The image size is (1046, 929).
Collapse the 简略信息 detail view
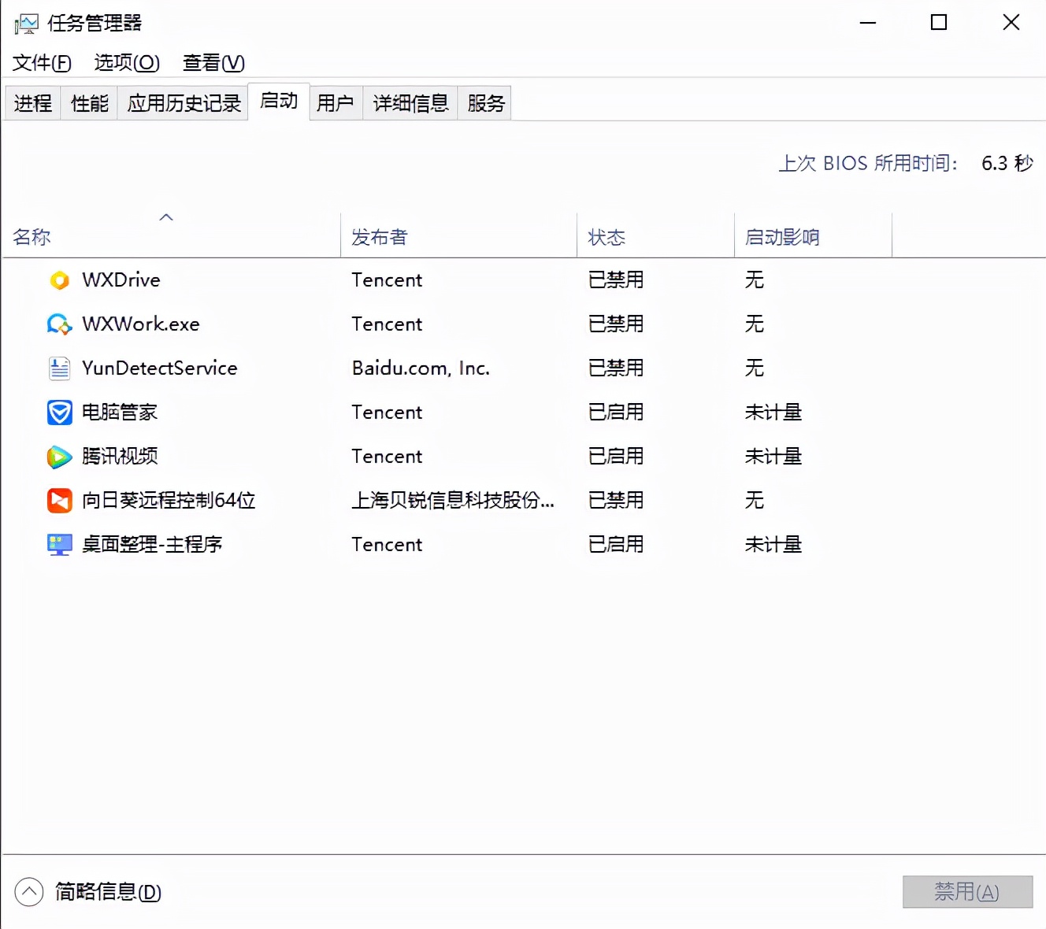point(29,892)
